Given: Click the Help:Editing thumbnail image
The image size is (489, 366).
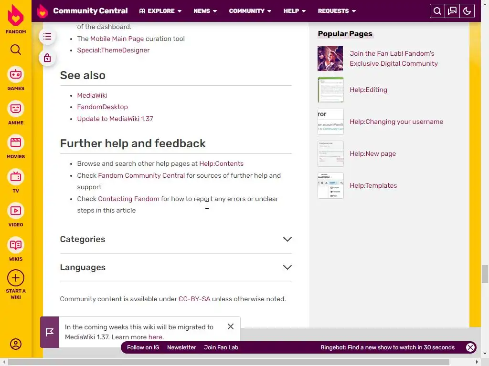Looking at the screenshot, I should click(330, 90).
